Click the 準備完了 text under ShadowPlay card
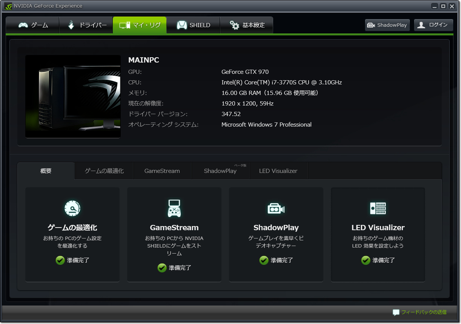This screenshot has height=324, width=461. click(282, 260)
